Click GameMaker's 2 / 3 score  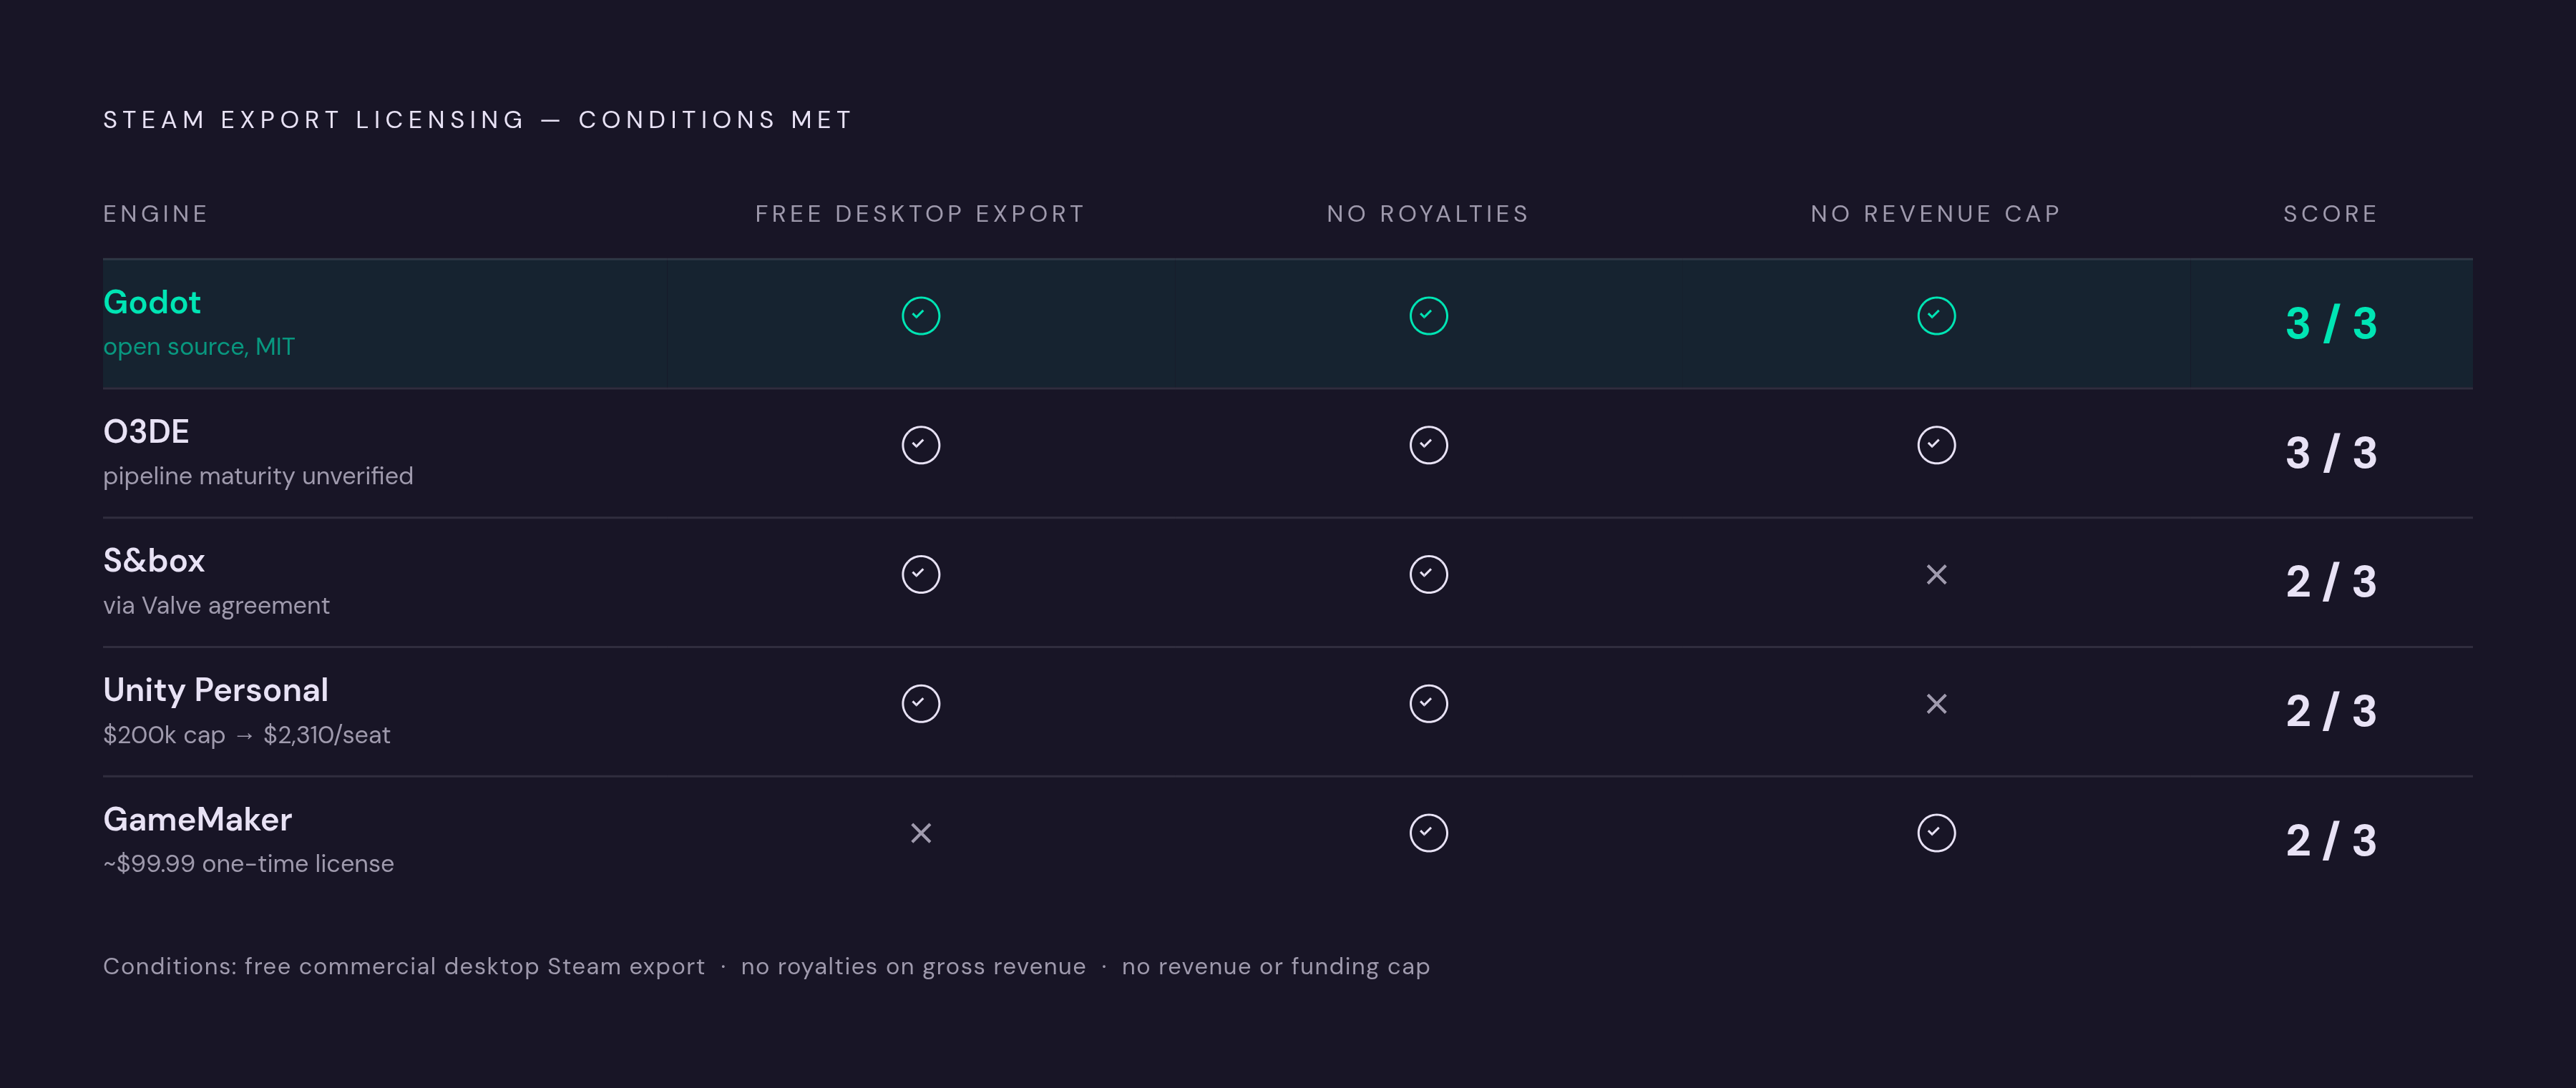click(x=2331, y=841)
